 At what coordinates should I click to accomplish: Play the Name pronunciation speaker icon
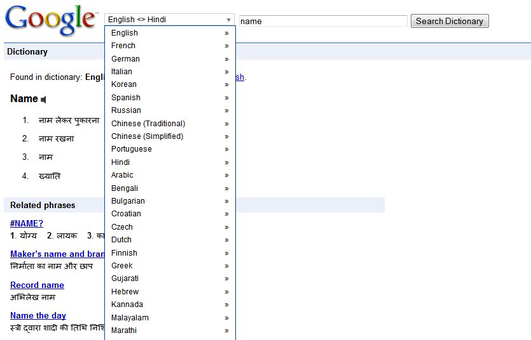click(43, 100)
